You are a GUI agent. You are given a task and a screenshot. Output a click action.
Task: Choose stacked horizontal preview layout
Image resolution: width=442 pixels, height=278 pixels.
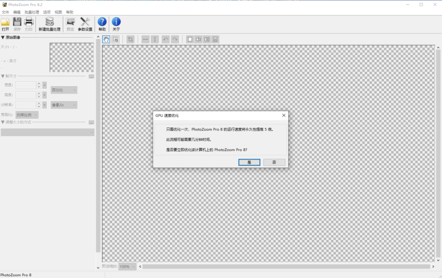point(215,39)
